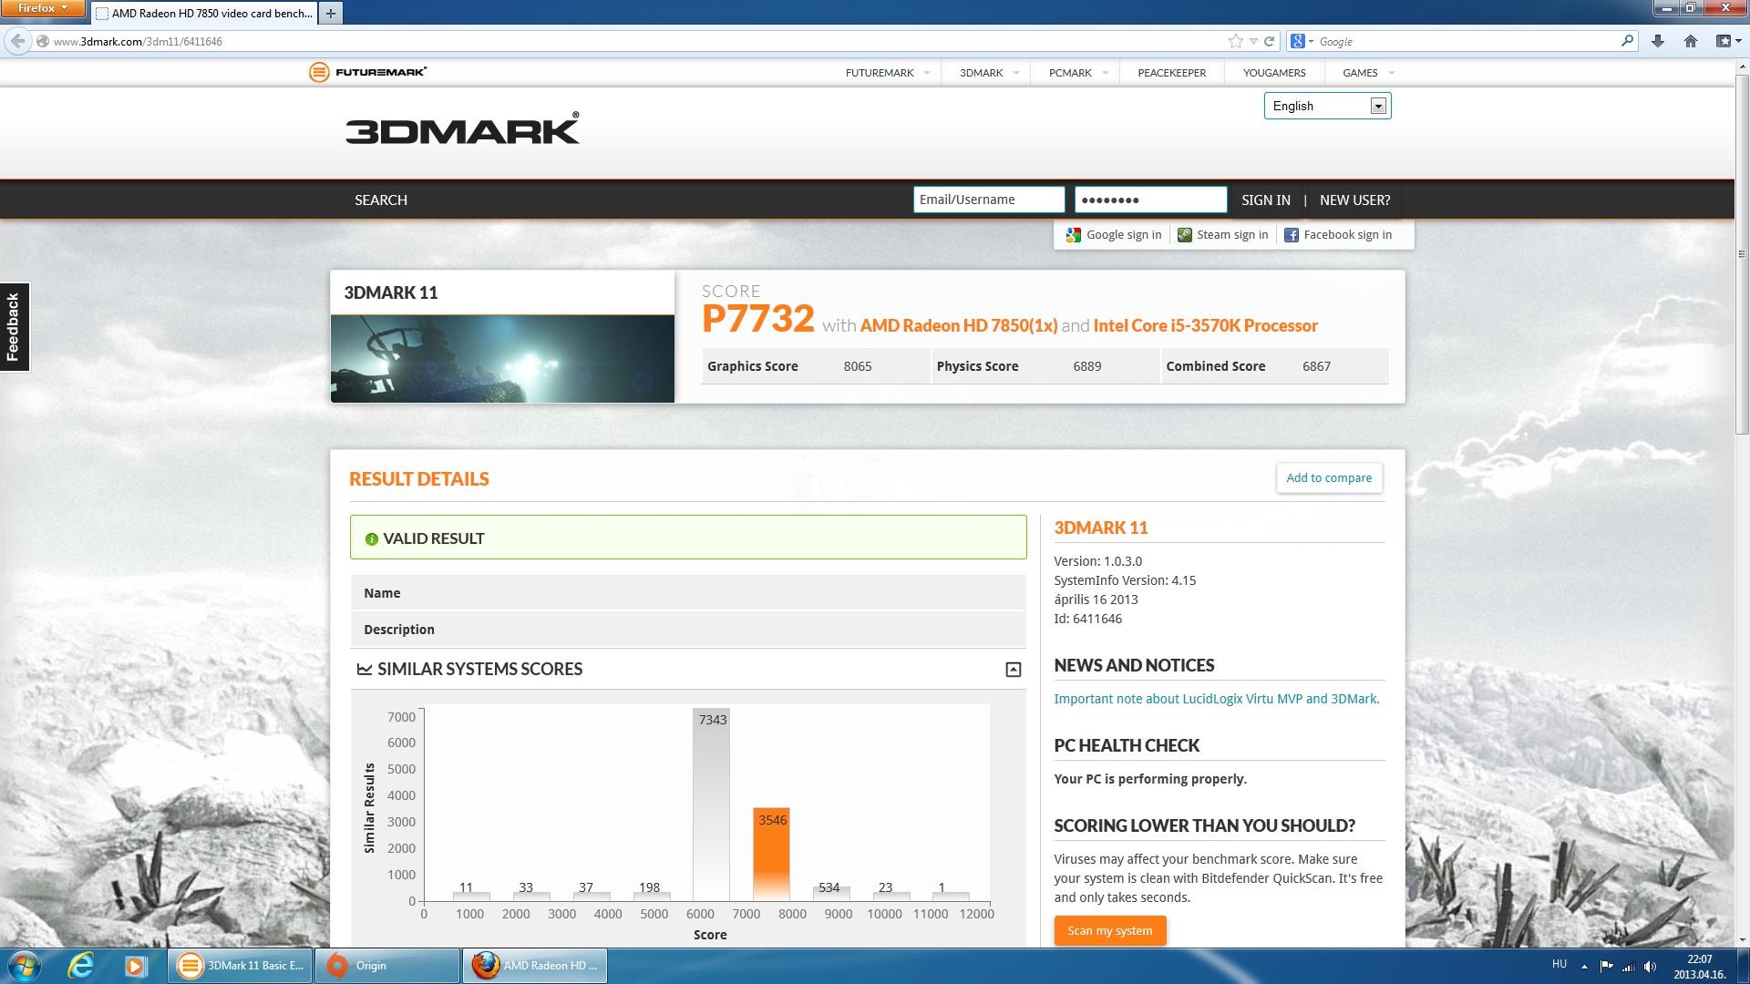Screen dimensions: 1750x984
Task: Open the Windows Start menu
Action: pos(25,966)
